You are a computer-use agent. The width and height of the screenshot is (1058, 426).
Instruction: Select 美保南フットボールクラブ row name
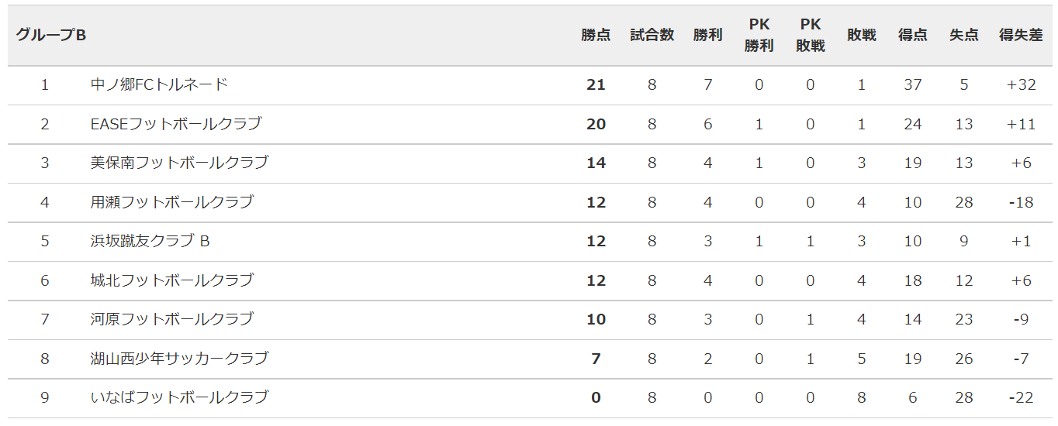[179, 163]
